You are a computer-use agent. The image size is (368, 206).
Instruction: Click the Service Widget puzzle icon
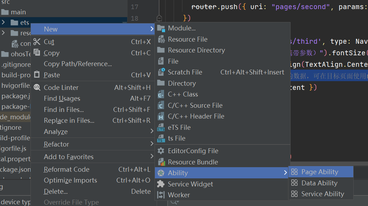(161, 184)
